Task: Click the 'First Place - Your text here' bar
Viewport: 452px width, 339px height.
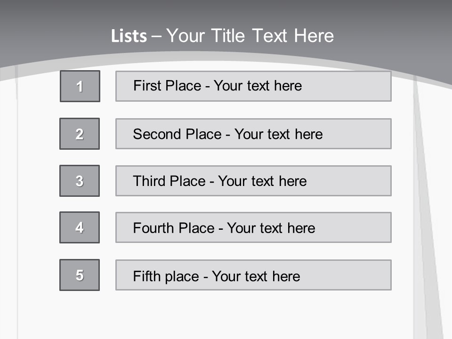Action: 253,86
